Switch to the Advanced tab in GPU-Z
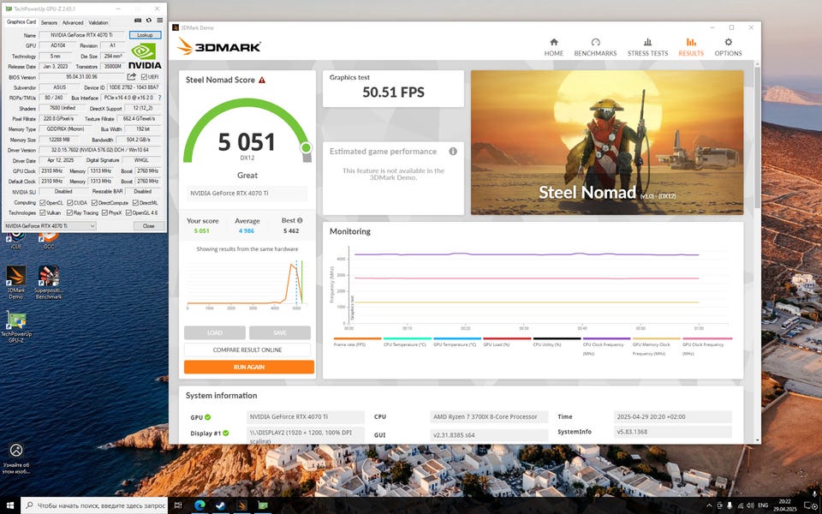 click(x=72, y=22)
